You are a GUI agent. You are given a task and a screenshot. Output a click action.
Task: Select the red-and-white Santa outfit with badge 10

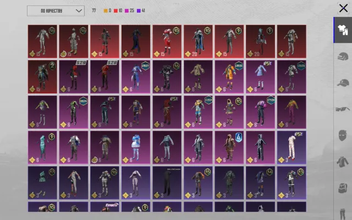(x=167, y=41)
